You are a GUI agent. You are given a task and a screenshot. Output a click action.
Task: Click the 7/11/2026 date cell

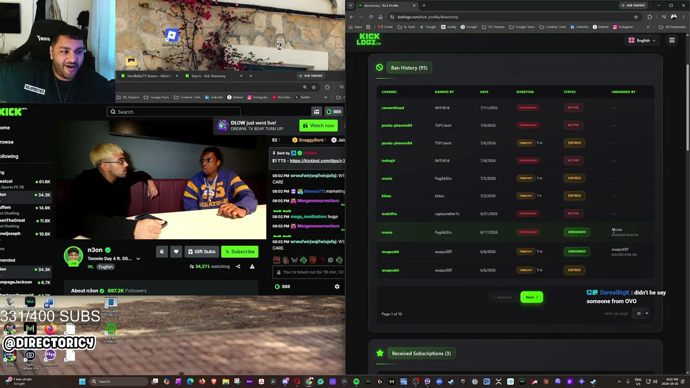tap(488, 108)
